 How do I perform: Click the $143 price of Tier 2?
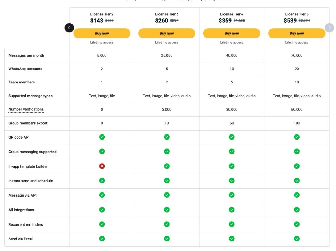(x=97, y=21)
